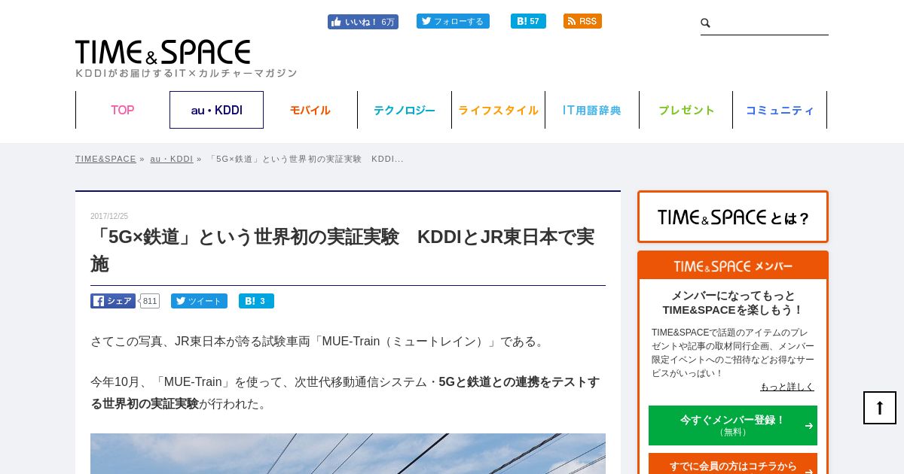Open the ライフスタイル navigation tab
The image size is (904, 474).
(498, 110)
